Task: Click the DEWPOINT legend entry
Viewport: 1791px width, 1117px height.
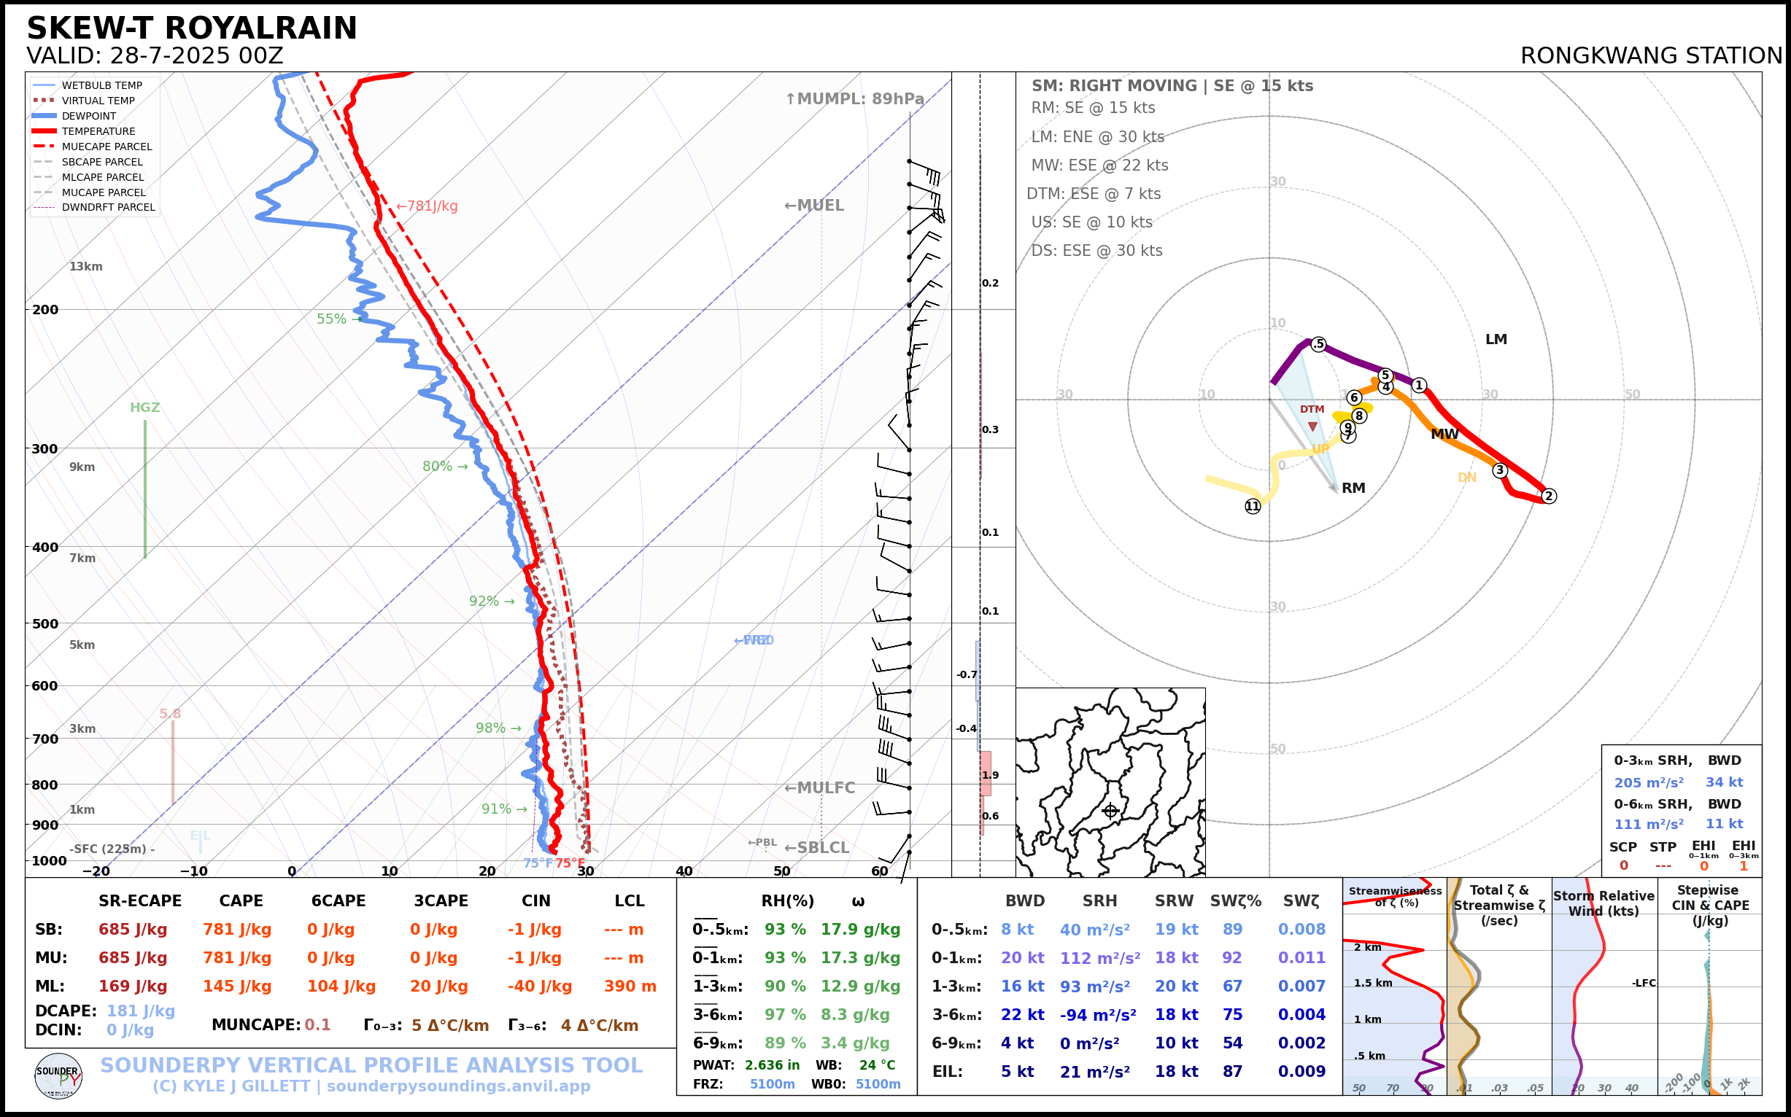Action: pyautogui.click(x=89, y=116)
